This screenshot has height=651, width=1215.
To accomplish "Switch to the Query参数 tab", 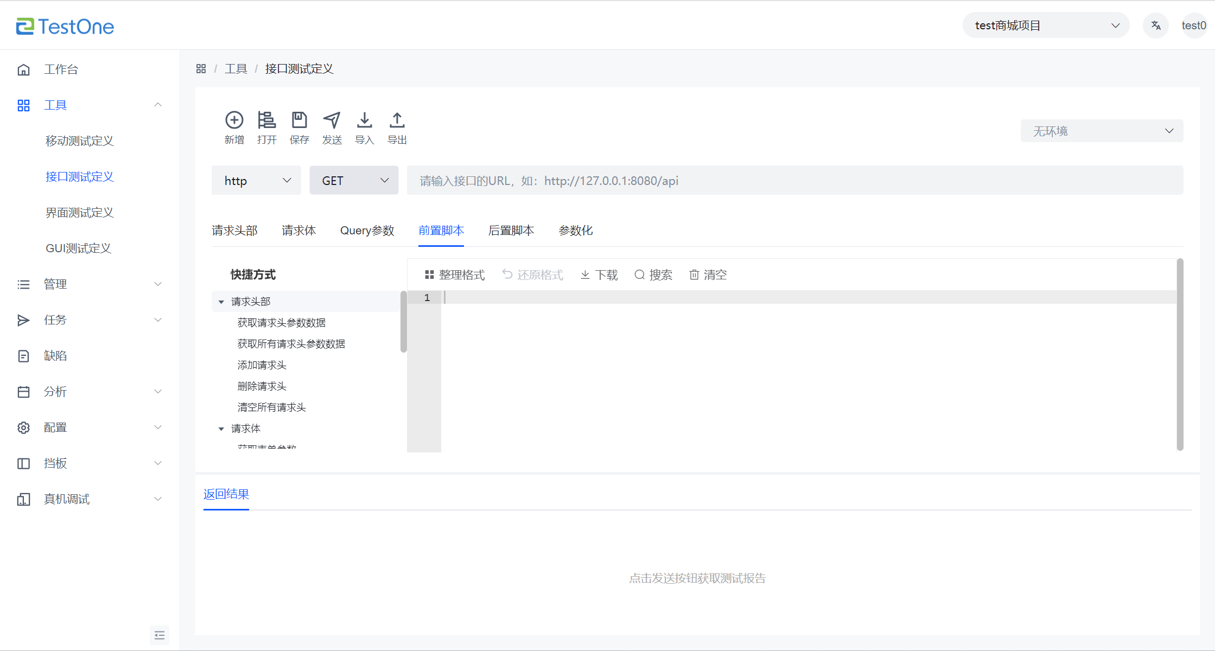I will pos(367,231).
